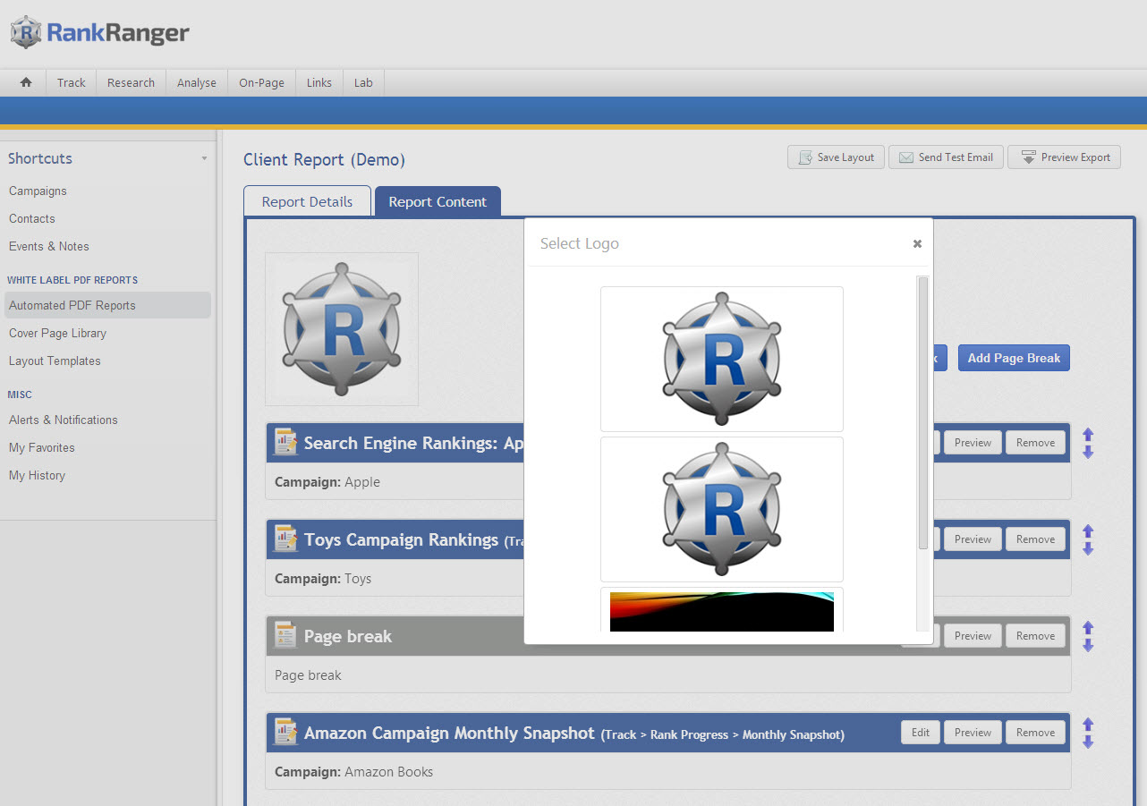
Task: Open Cover Page Library link
Action: tap(57, 333)
